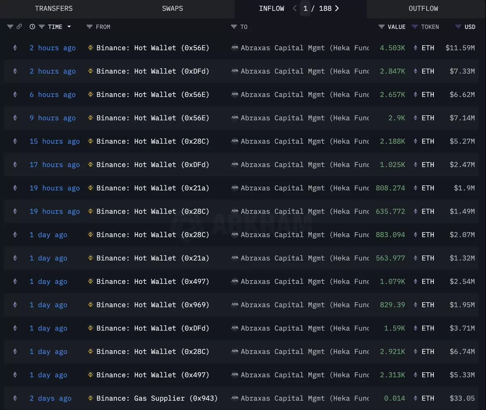
Task: Click Ethereum chain icon in $7.14M row
Action: coord(15,118)
